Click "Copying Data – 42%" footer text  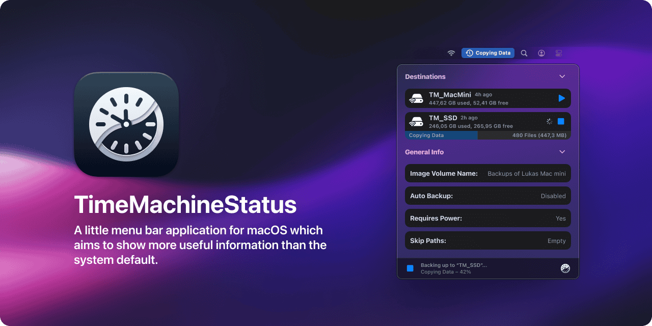pyautogui.click(x=446, y=272)
